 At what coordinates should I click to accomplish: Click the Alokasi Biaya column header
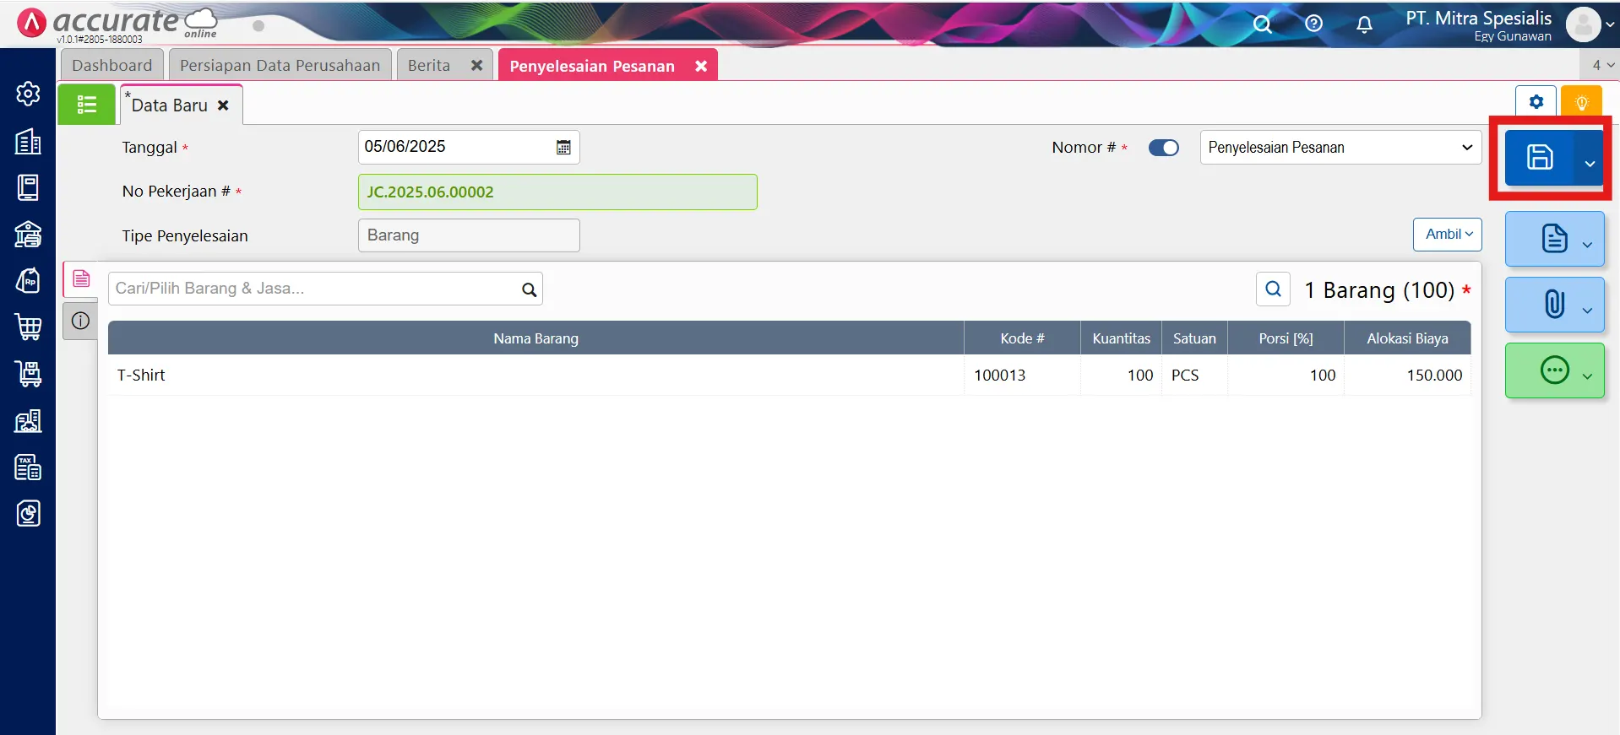point(1407,338)
